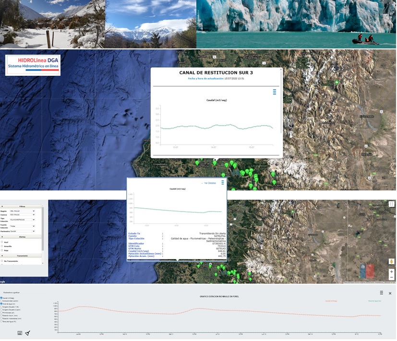The image size is (397, 341).
Task: Click the Pptación Acum. value 442,75
Action: tap(222, 256)
